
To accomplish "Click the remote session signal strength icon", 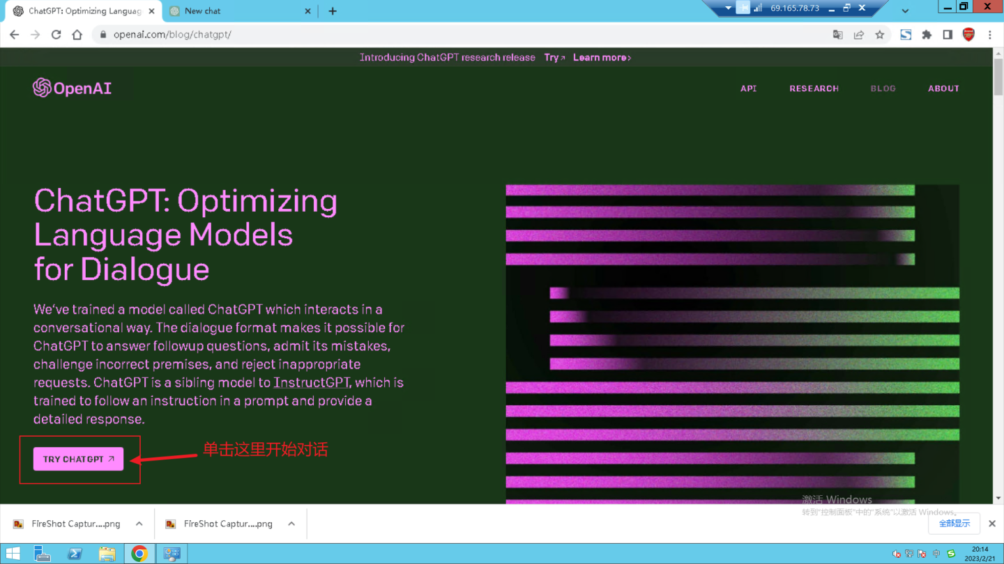I will [x=758, y=8].
